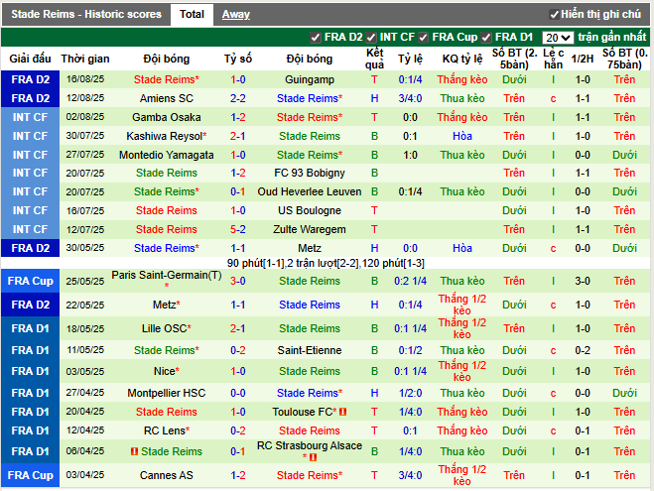The image size is (654, 491).
Task: Click score 3-0 of PSG match
Action: point(238,281)
